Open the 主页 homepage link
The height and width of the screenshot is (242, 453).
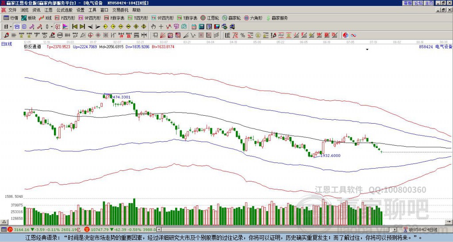[x=429, y=3]
